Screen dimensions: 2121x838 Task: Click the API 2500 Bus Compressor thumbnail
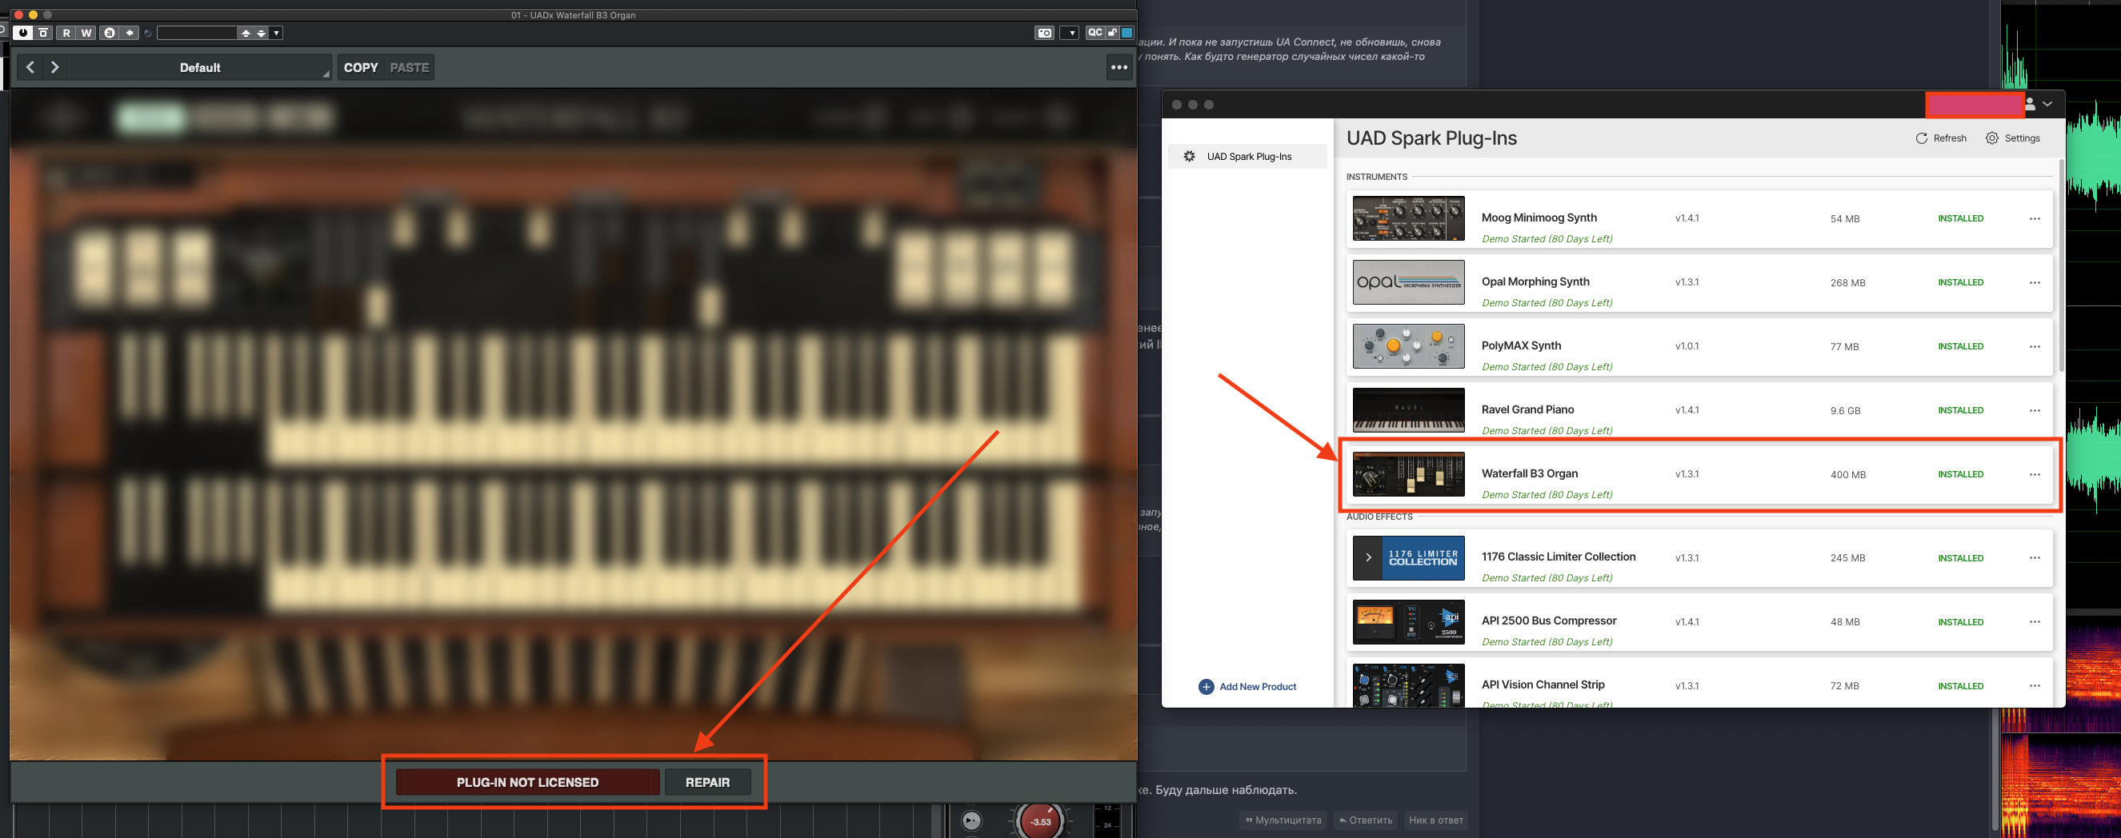pos(1408,621)
